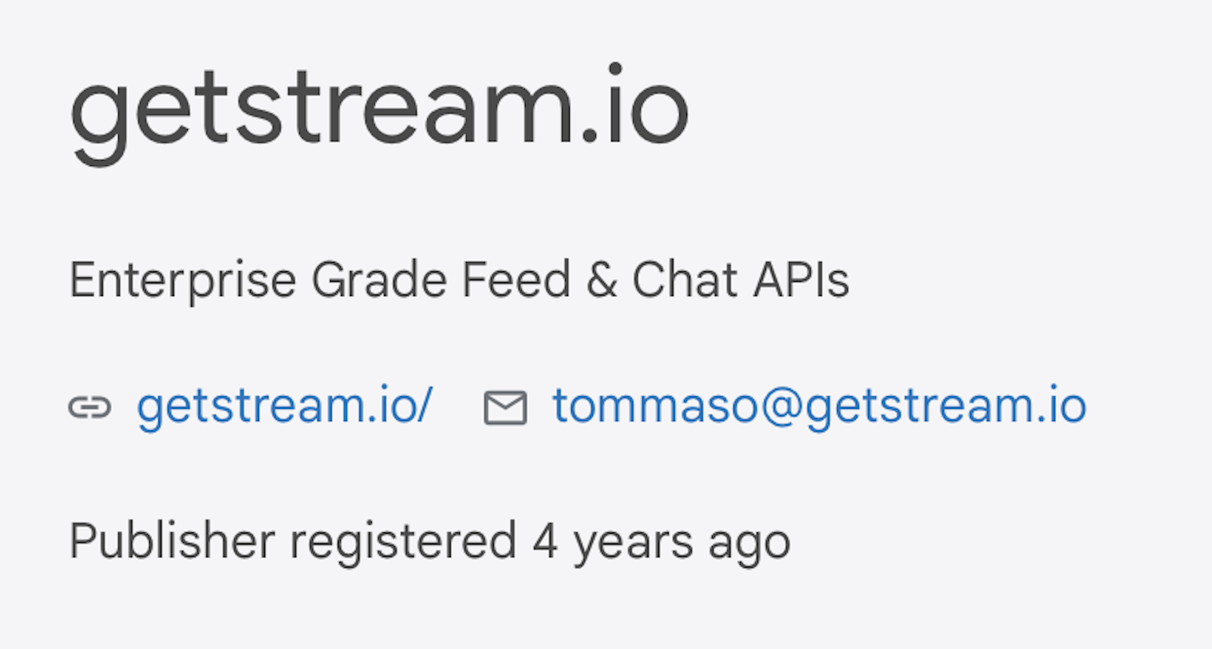Click the ampersand in the description
Screen dimensions: 1212x649
tap(601, 280)
